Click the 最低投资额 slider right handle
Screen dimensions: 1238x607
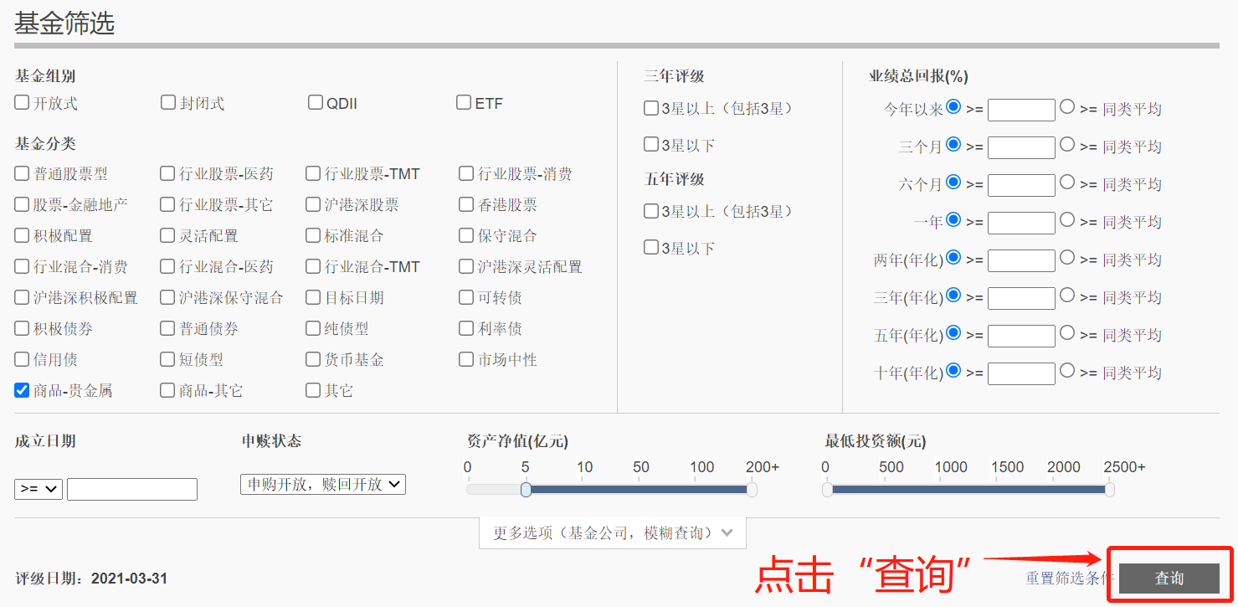point(1109,490)
